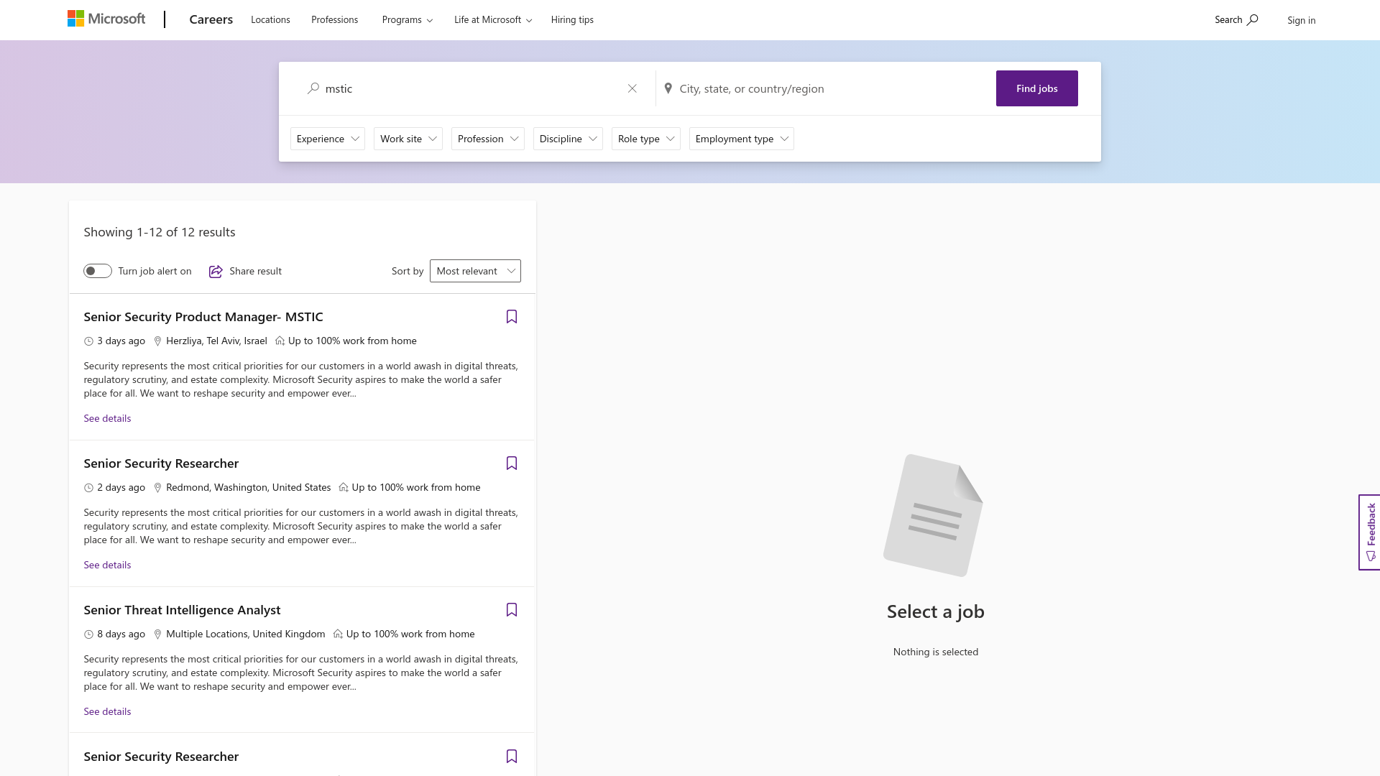Bookmark the Redmond Senior Security Researcher job
Viewport: 1380px width, 776px height.
(512, 463)
